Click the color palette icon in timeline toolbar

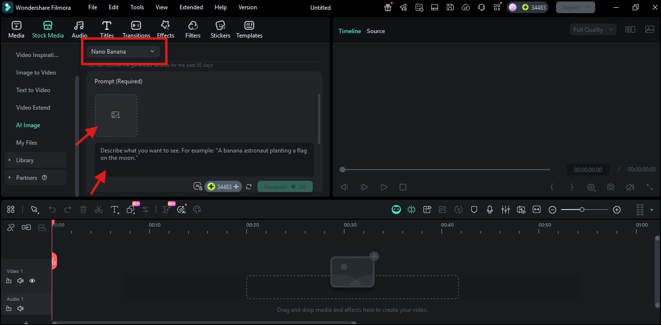[198, 210]
